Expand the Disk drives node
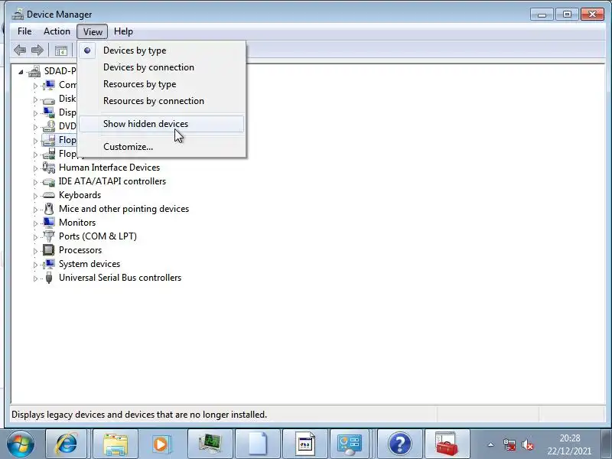This screenshot has width=612, height=459. 35,99
